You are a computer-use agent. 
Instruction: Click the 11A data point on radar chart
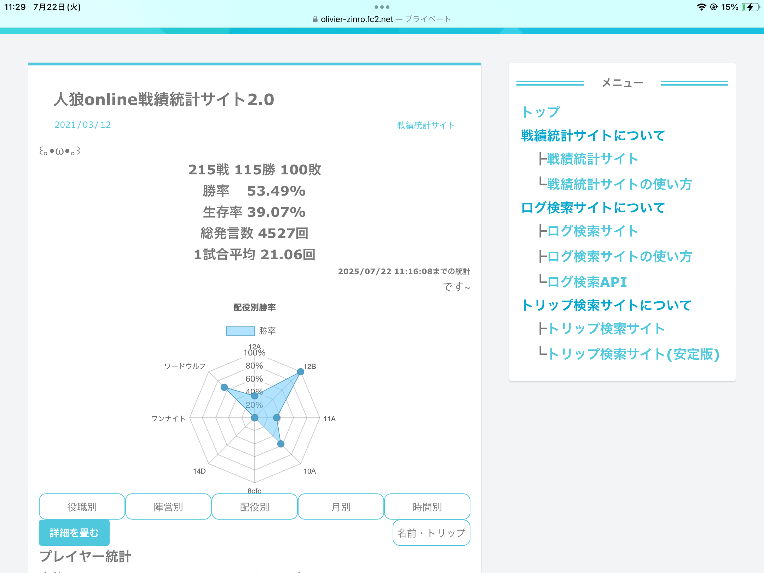[277, 418]
